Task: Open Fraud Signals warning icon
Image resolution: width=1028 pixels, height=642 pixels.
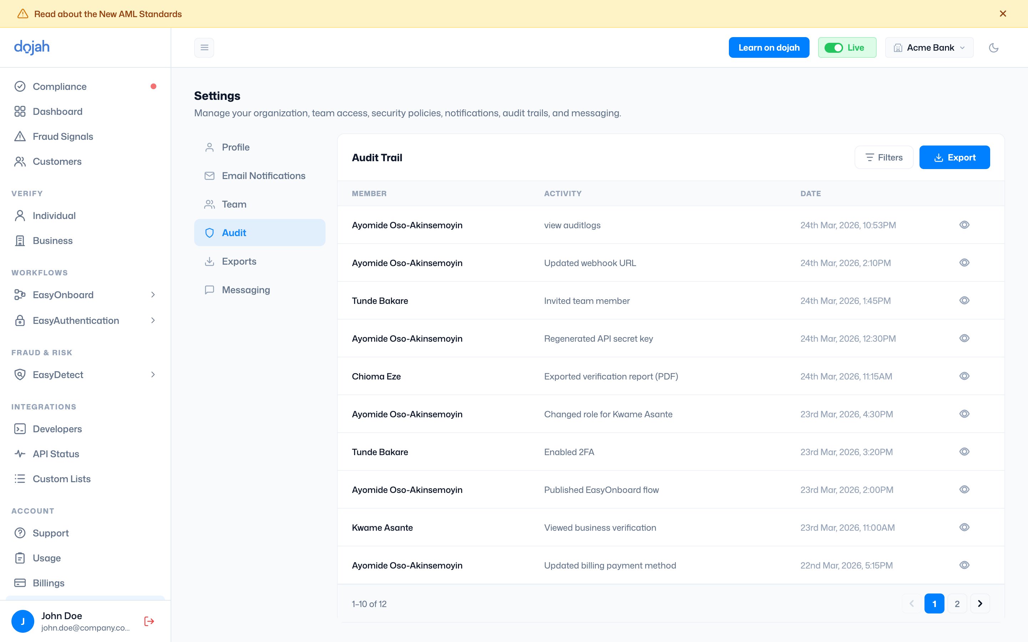Action: click(x=20, y=136)
